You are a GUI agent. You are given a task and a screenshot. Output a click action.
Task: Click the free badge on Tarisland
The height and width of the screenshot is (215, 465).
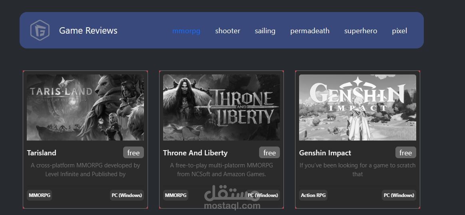134,153
